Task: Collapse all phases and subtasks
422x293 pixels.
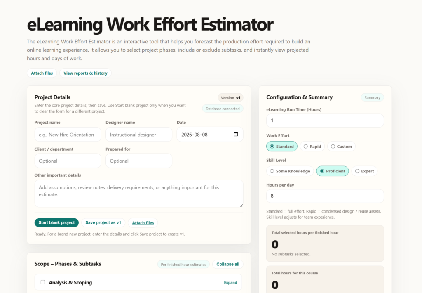Action: tap(227, 264)
